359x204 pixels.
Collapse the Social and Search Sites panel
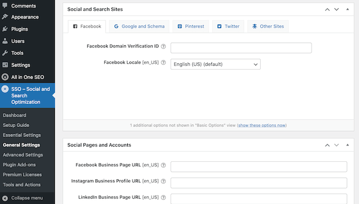pos(347,9)
